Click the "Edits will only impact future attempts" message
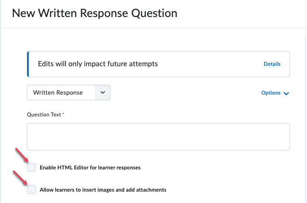 pos(98,64)
